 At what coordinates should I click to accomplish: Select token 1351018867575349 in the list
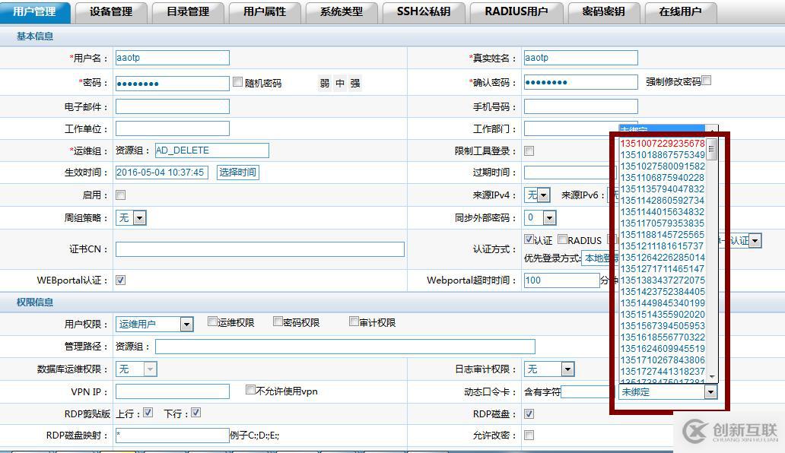[x=663, y=155]
